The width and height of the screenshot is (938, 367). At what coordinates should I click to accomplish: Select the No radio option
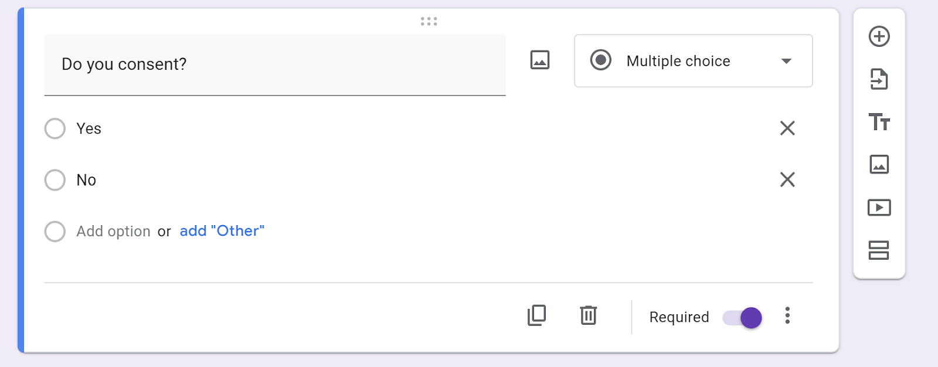point(55,180)
